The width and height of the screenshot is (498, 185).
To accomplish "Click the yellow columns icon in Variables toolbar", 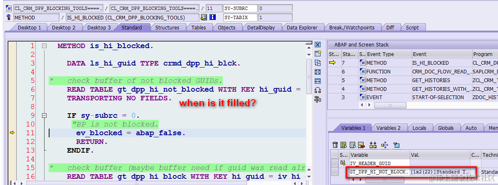I will point(373,145).
